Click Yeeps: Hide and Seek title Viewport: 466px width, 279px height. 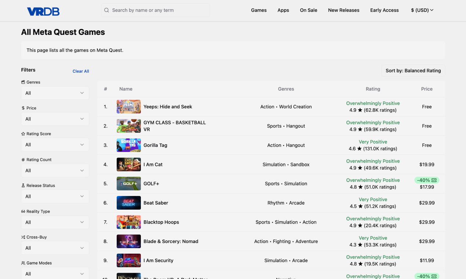pos(168,107)
